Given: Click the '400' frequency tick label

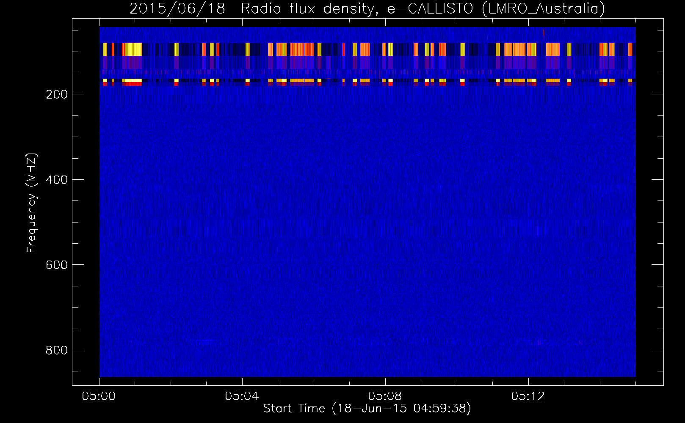Looking at the screenshot, I should click(57, 180).
